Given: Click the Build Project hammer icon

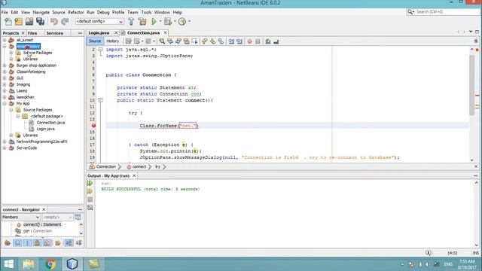Looking at the screenshot, I should click(131, 22).
